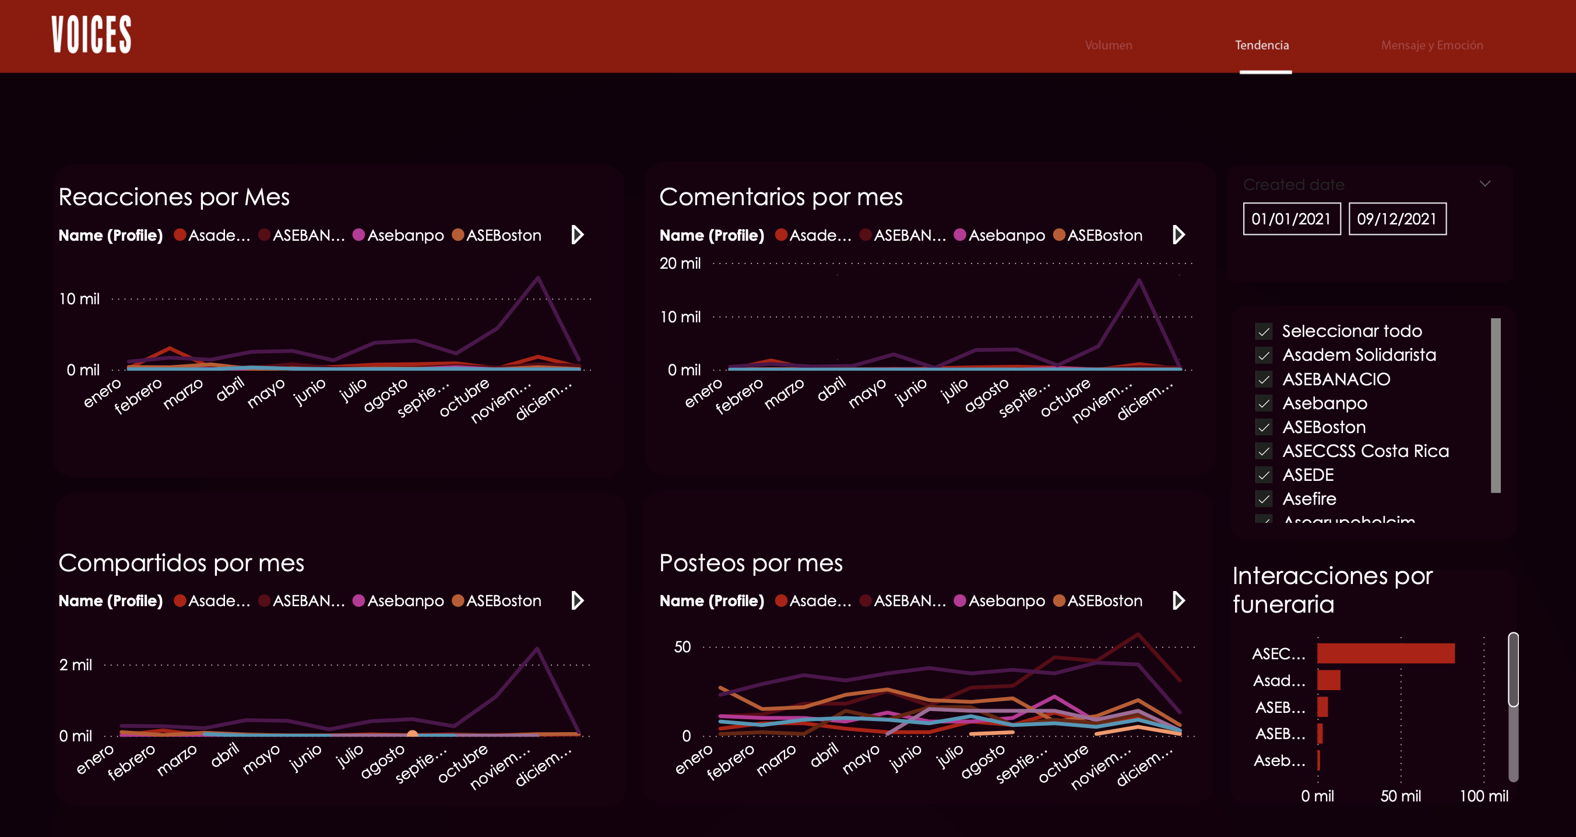
Task: Click the profile list scrollbar
Action: pyautogui.click(x=1496, y=405)
